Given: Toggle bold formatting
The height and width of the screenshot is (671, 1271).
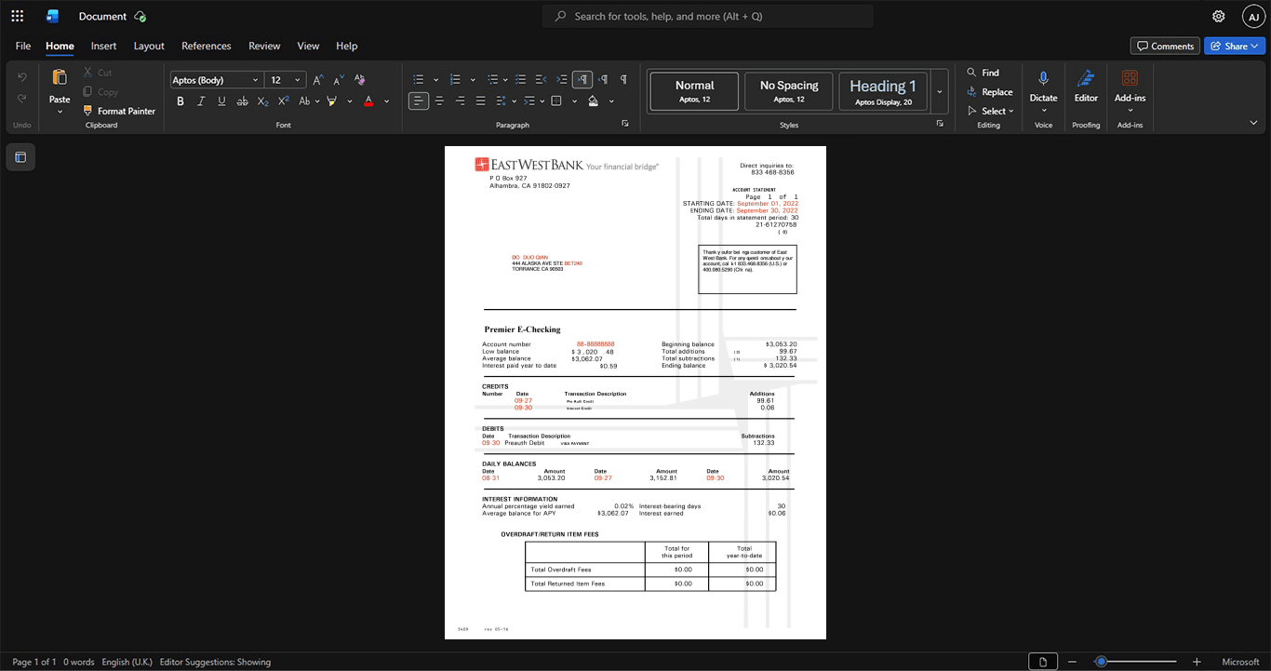Looking at the screenshot, I should [181, 101].
